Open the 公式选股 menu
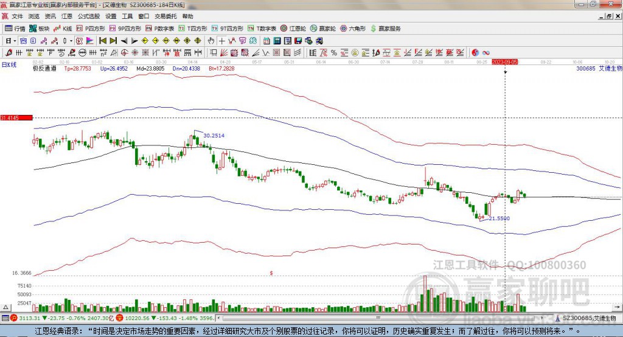 (x=89, y=16)
